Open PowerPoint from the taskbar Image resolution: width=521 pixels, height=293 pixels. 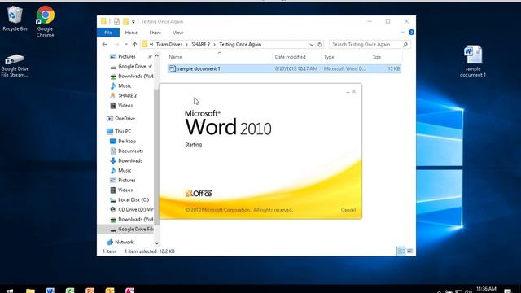(90, 291)
